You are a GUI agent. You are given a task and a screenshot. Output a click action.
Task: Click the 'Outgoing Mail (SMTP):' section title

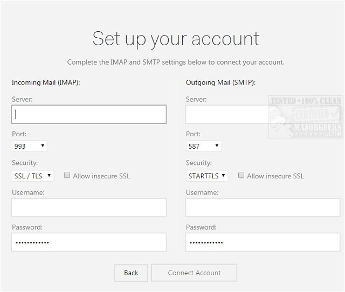[x=220, y=82]
